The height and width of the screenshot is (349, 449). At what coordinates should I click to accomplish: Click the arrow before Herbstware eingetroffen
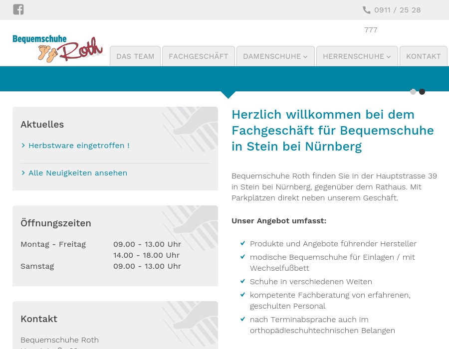click(23, 146)
